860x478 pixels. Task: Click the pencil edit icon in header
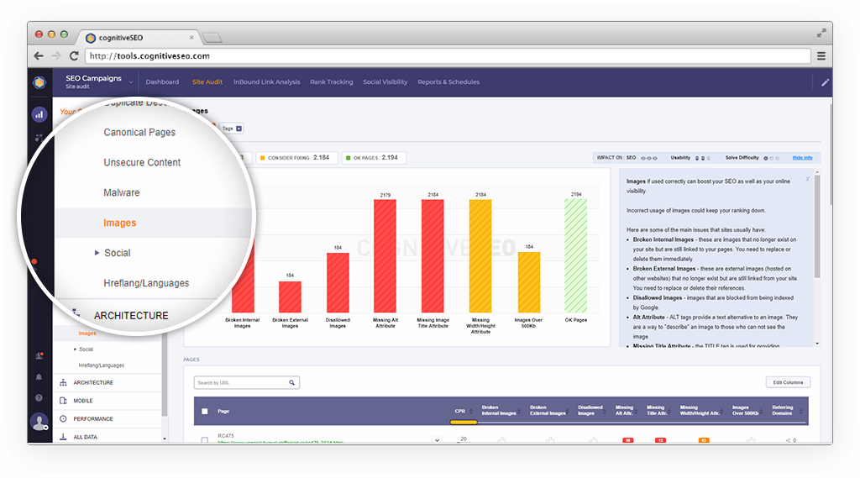(x=825, y=82)
